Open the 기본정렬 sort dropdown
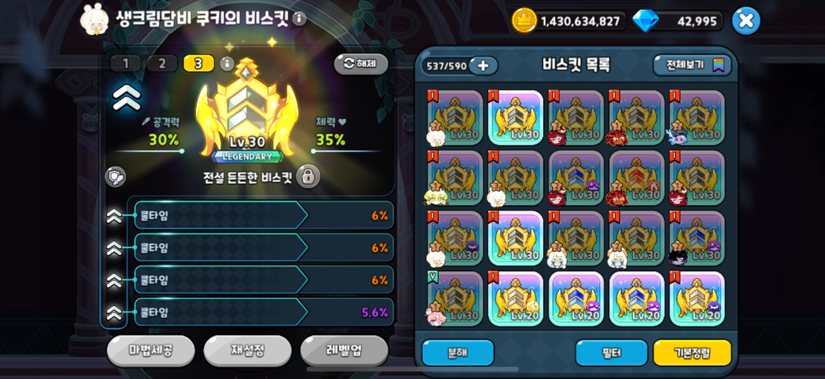 pyautogui.click(x=692, y=353)
